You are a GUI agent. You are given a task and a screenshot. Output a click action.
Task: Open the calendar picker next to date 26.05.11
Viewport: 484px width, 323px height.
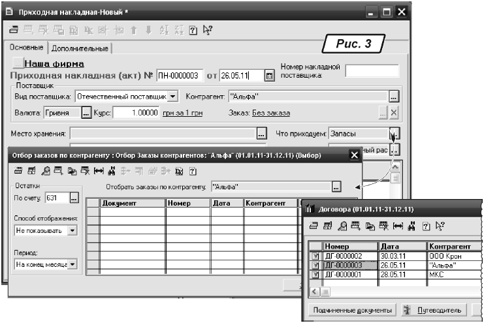coord(269,76)
